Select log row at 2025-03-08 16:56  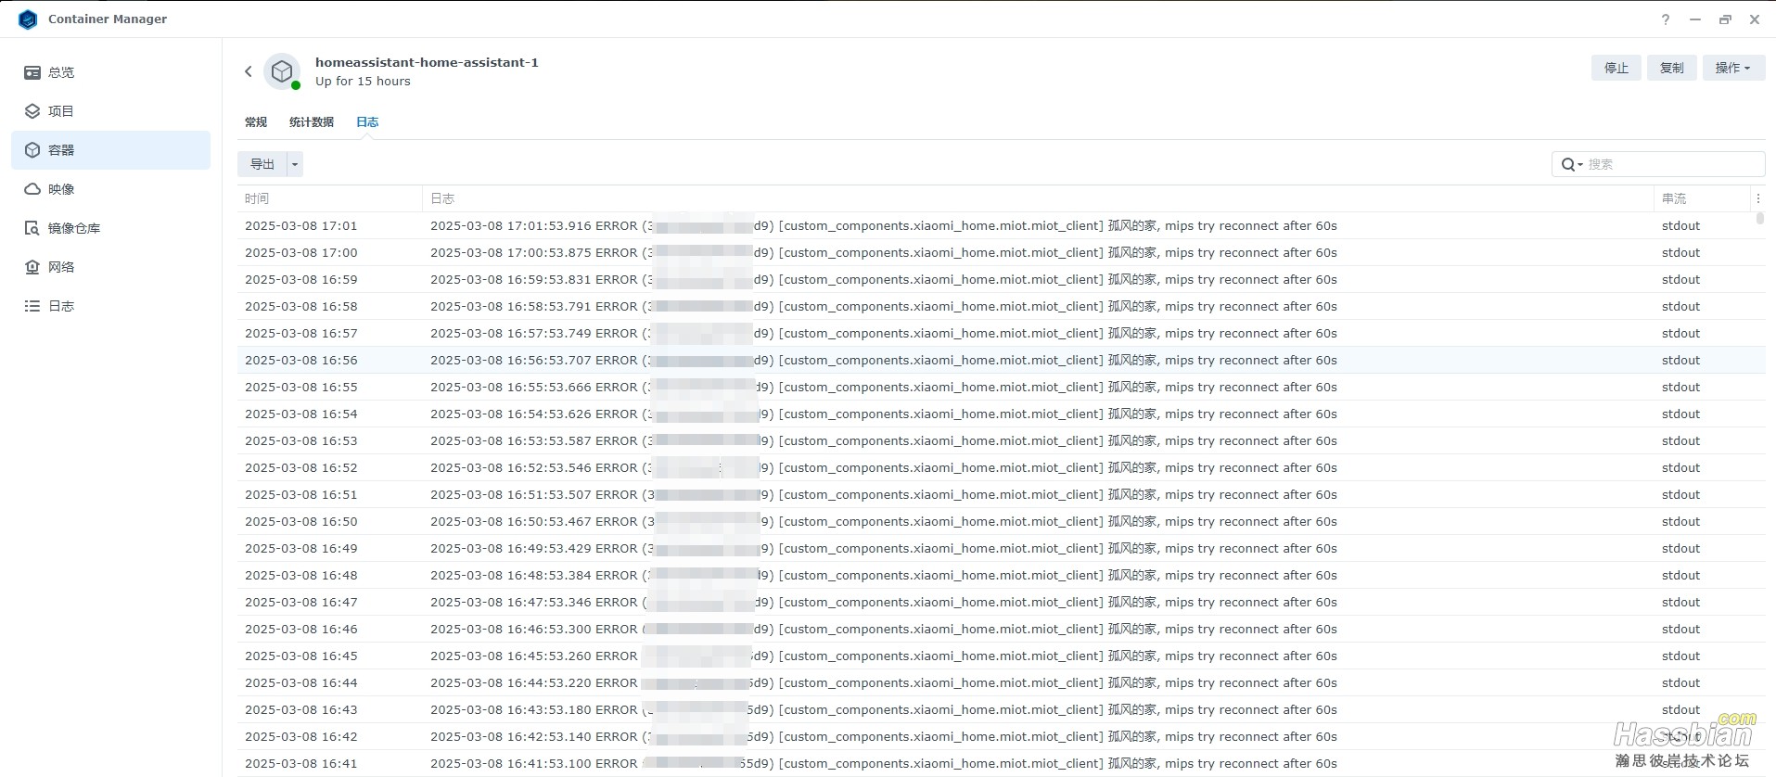1001,360
